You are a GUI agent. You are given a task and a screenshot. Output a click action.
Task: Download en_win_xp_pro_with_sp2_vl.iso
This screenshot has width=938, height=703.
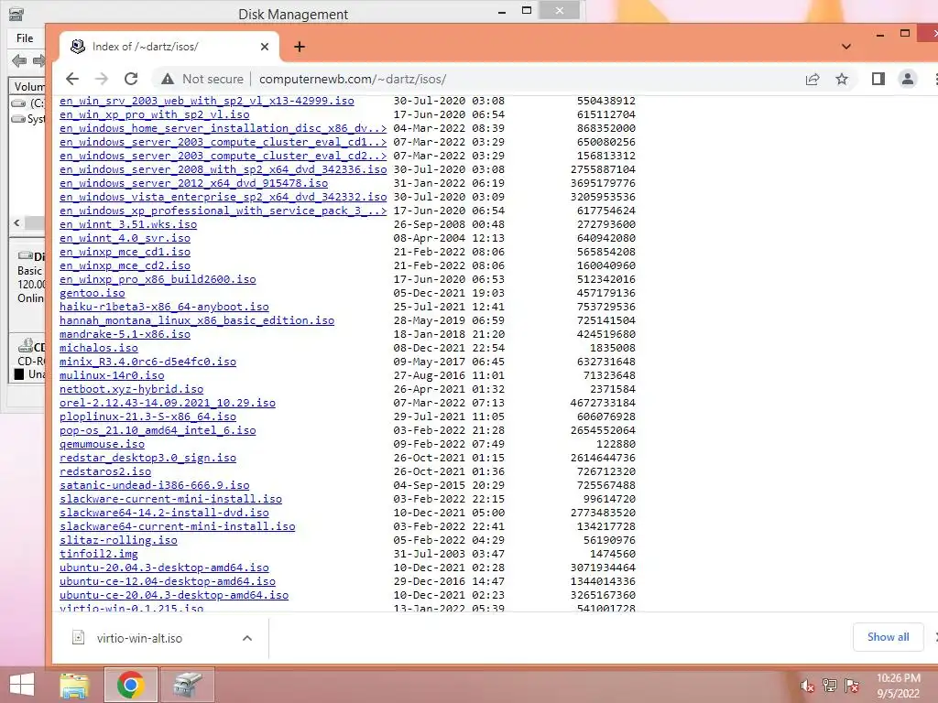click(x=154, y=114)
